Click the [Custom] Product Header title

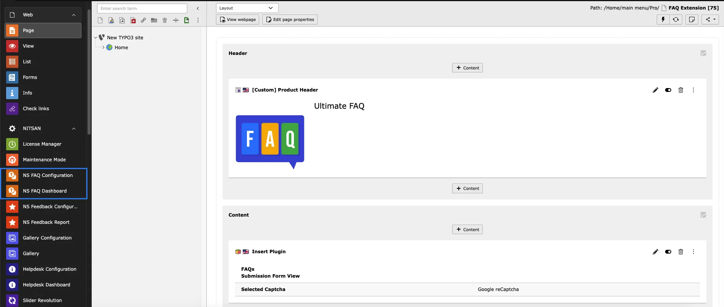tap(285, 90)
